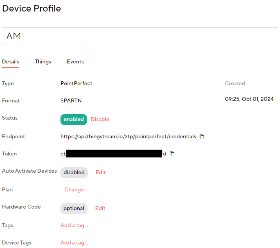Select the endpoint URL text
The image size is (280, 248).
[x=128, y=137]
